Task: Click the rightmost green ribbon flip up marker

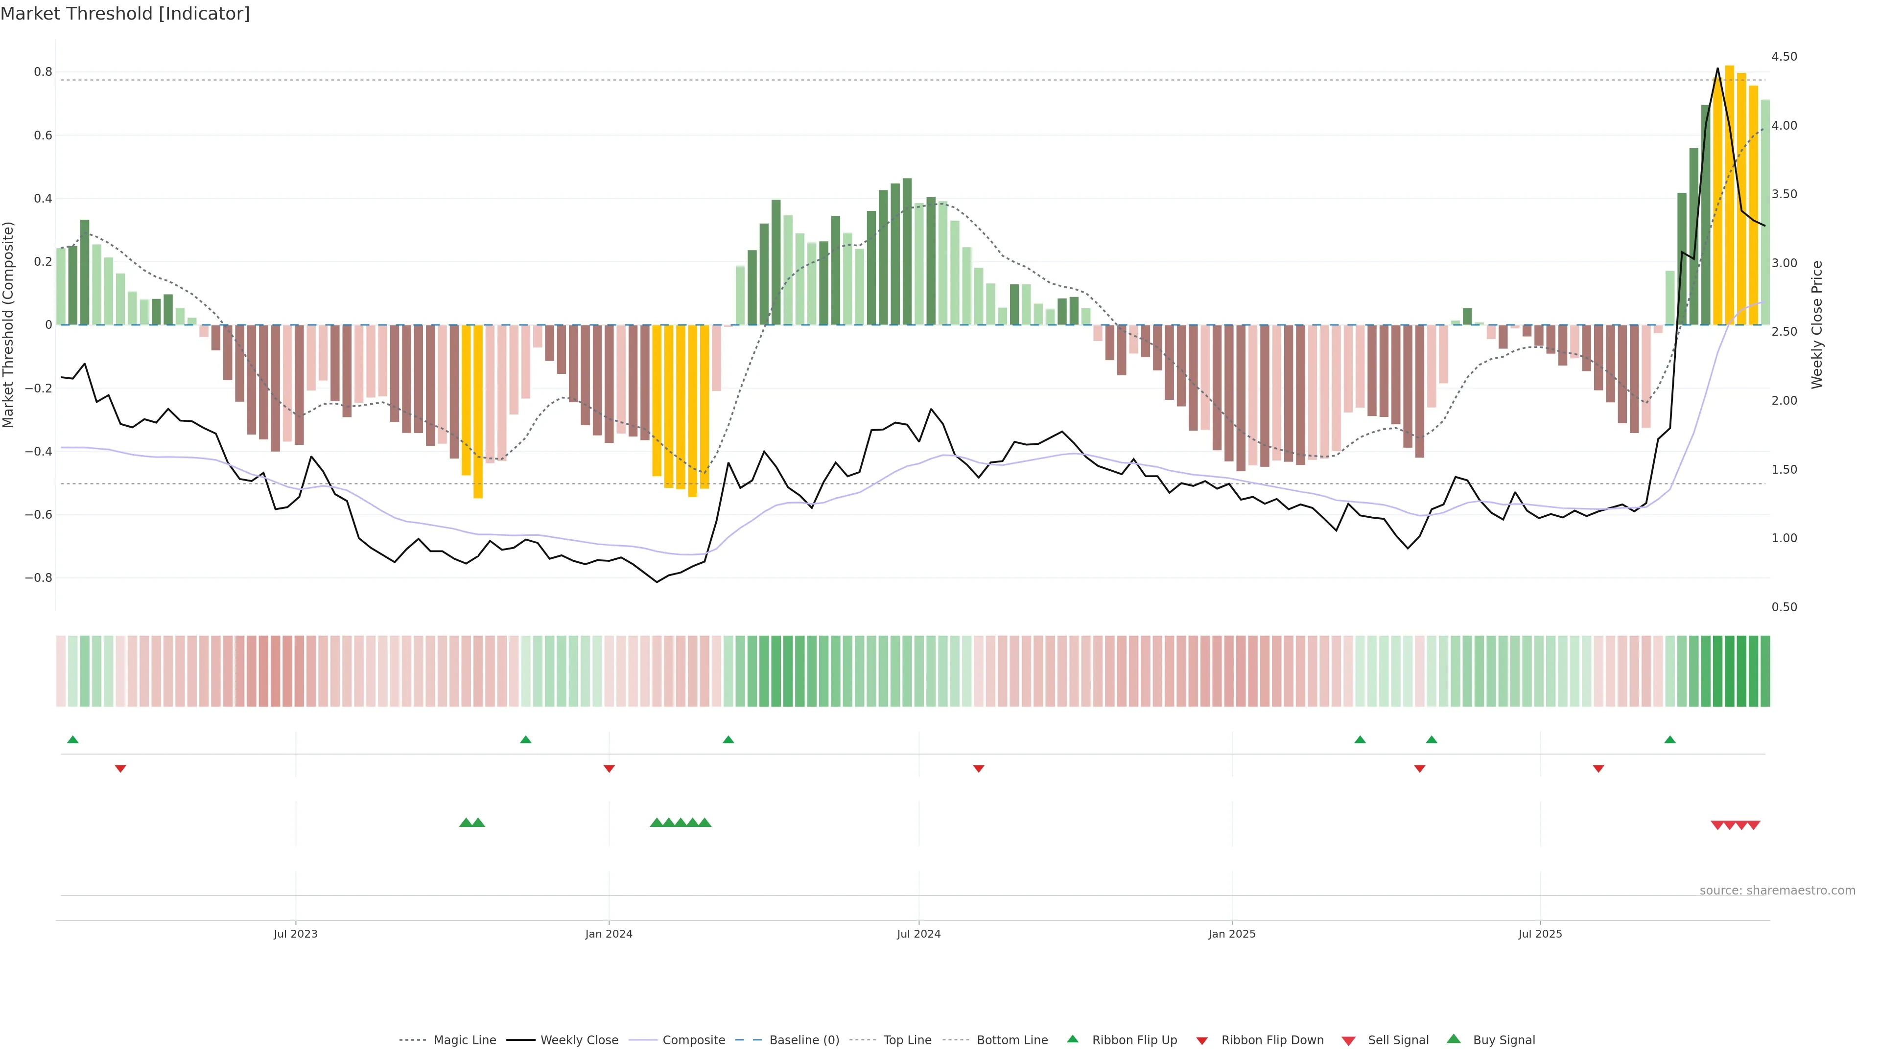Action: [1670, 740]
